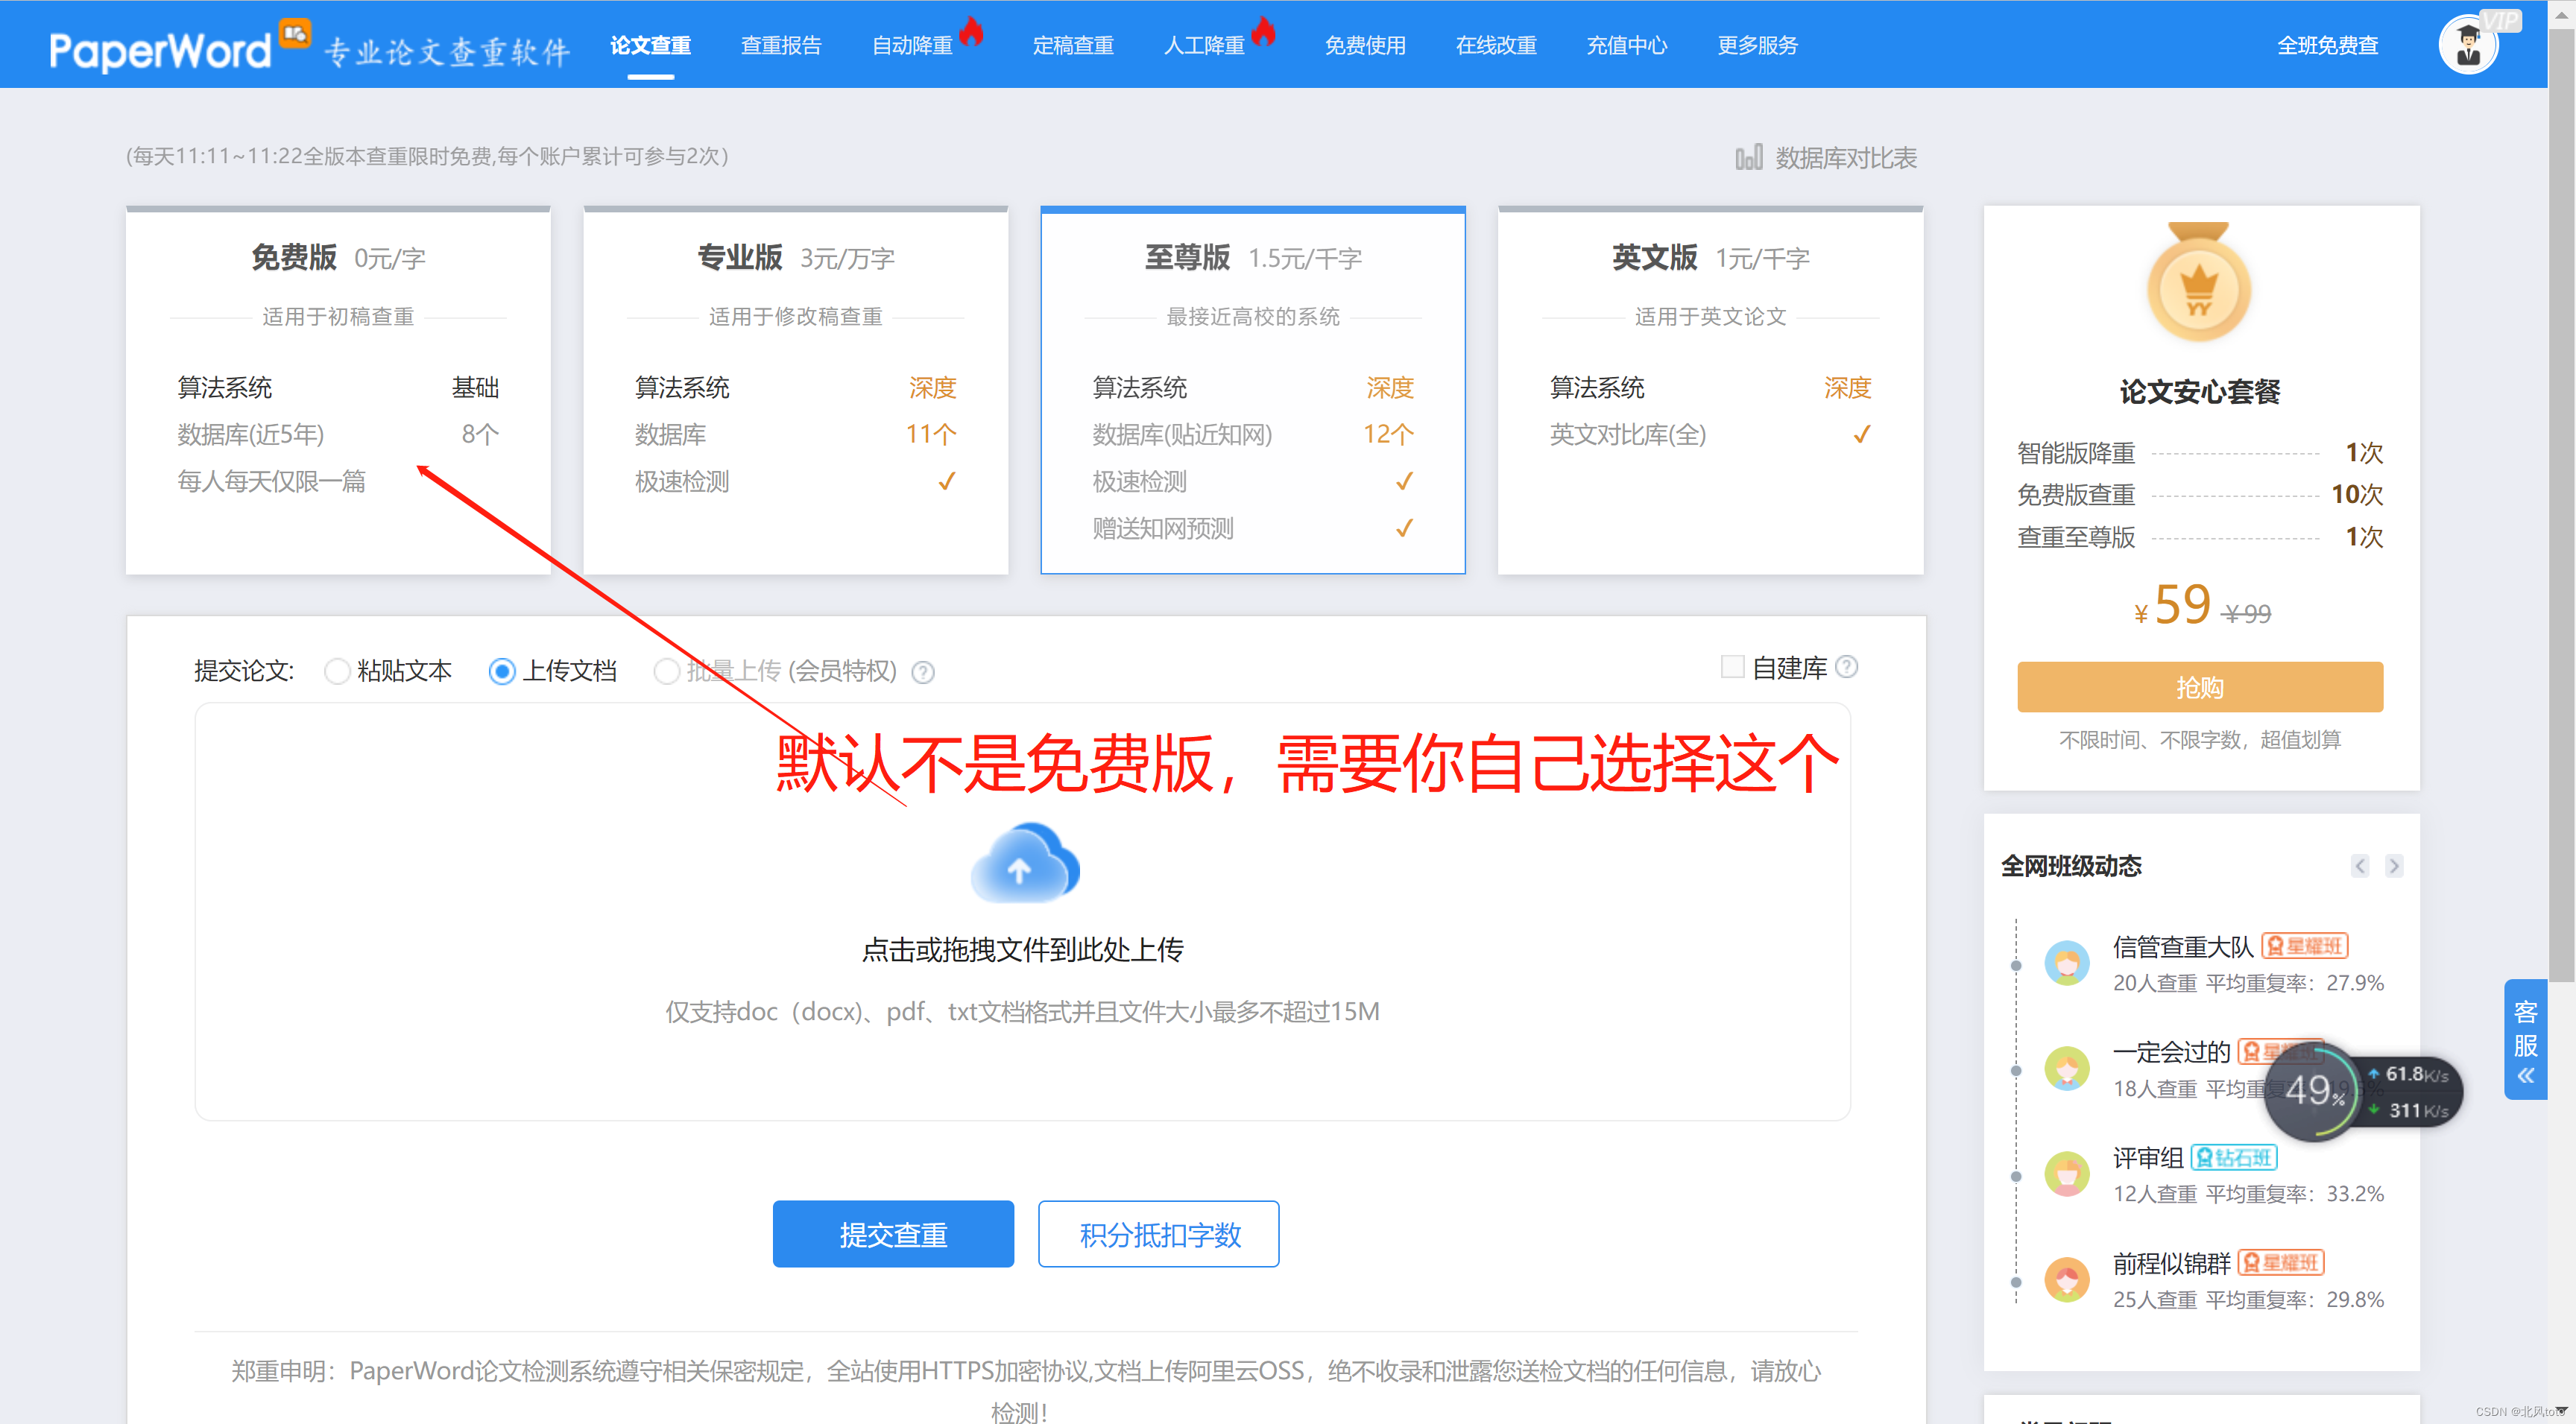The width and height of the screenshot is (2576, 1424).
Task: Click help icon next to 批量上传
Action: [923, 672]
